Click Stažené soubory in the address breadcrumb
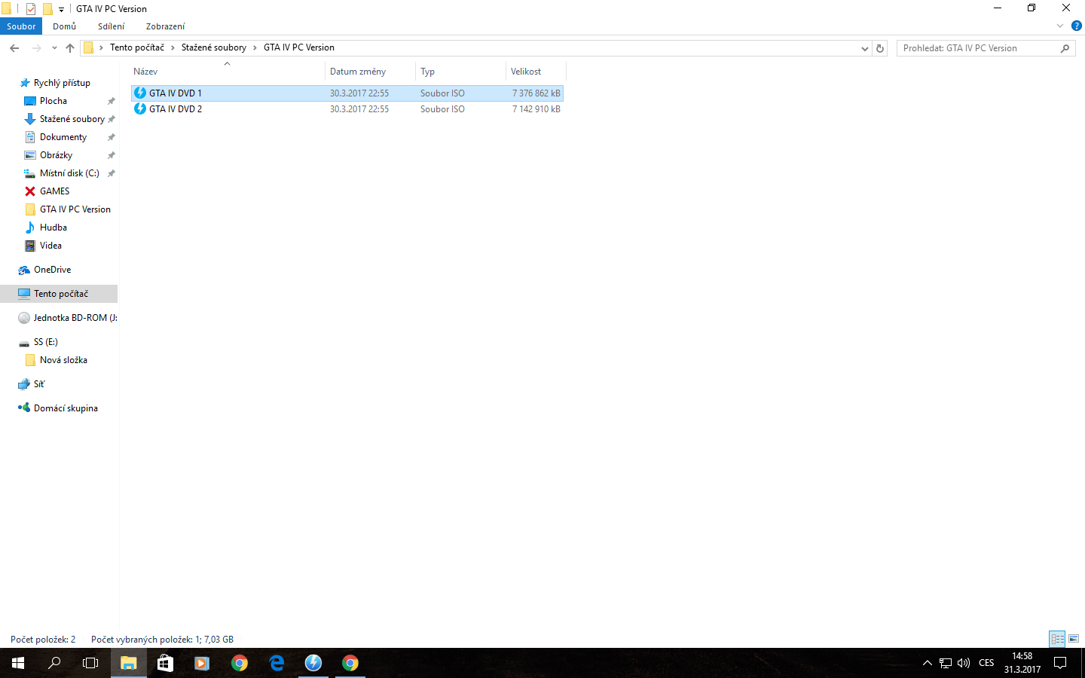 214,47
